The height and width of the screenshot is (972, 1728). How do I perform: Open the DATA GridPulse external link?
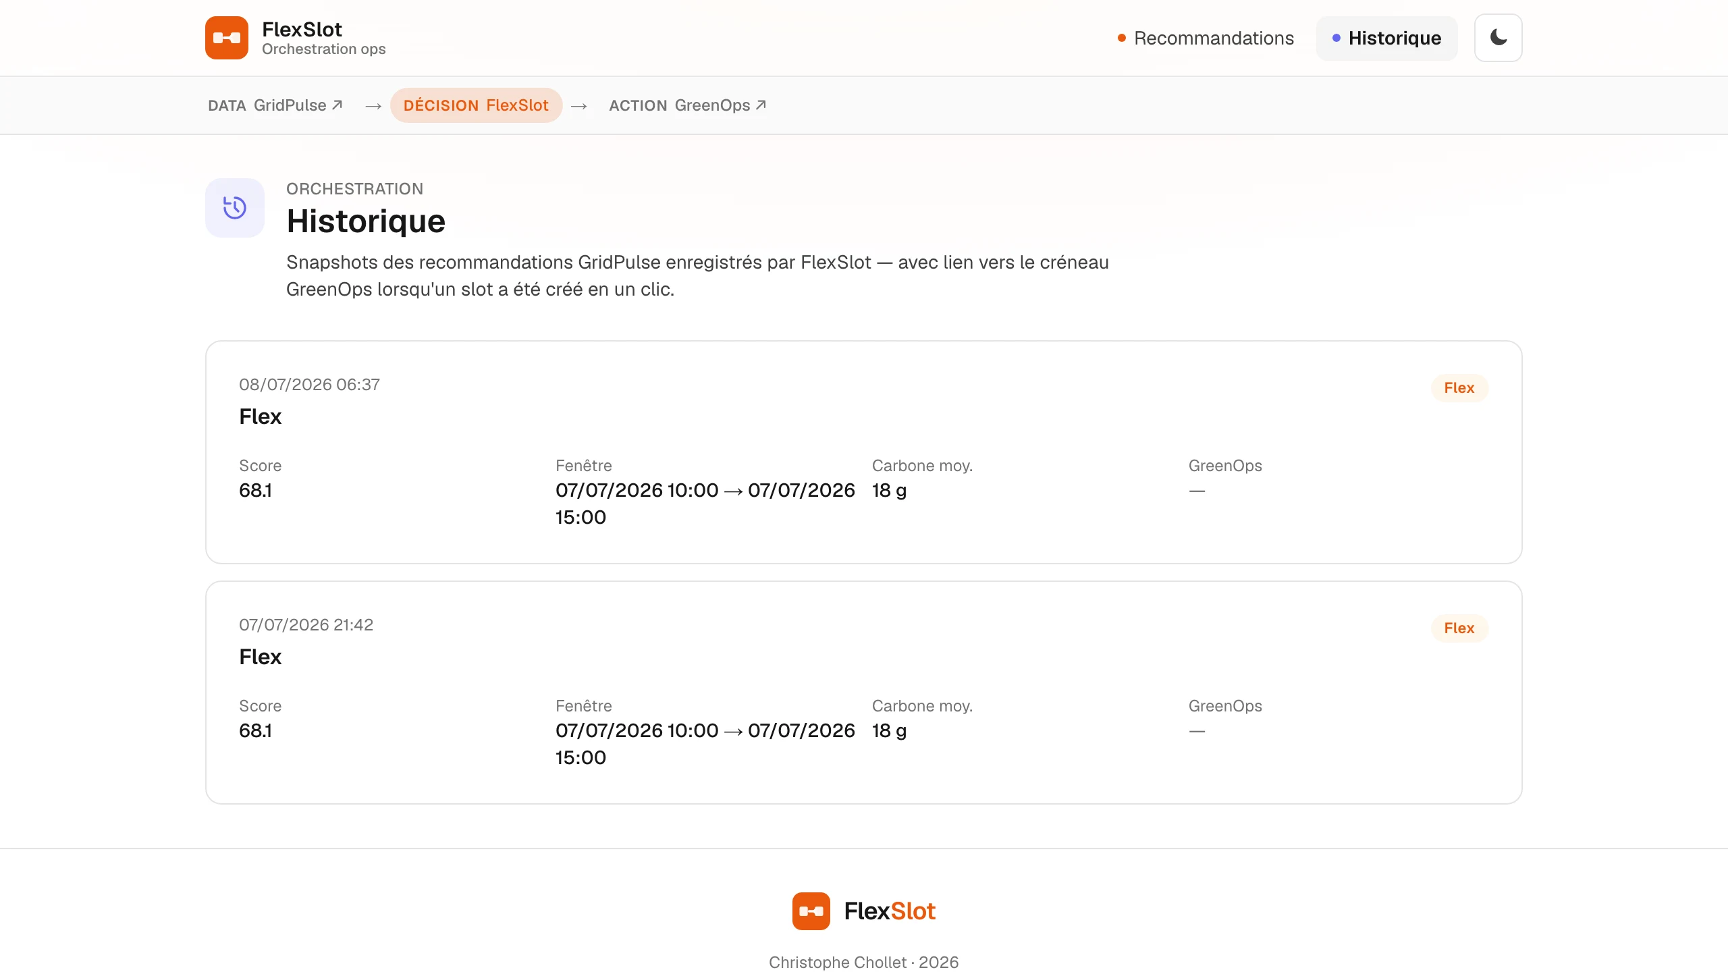(275, 105)
